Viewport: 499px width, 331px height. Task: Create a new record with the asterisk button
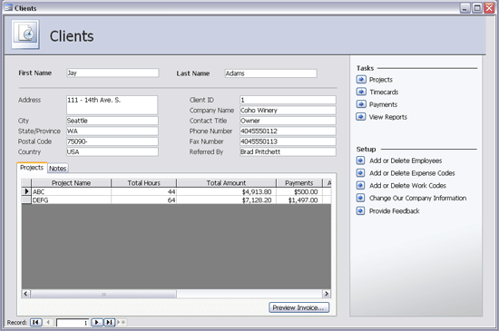(122, 323)
